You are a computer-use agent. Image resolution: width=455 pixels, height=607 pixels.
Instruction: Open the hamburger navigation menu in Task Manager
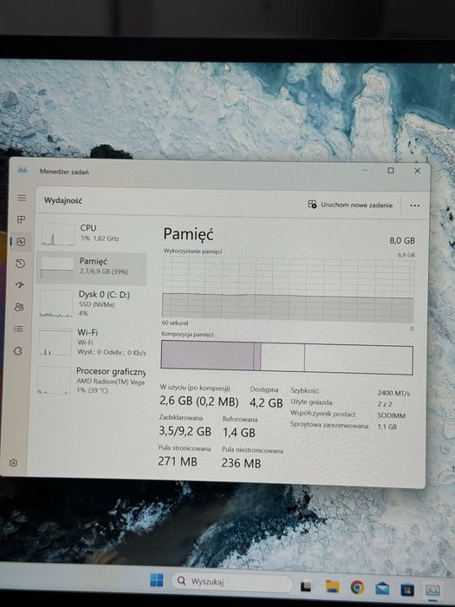(22, 198)
